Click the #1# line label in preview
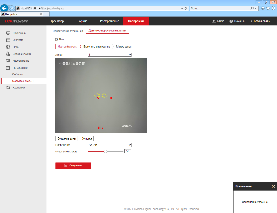277x213 pixels. coord(101,128)
